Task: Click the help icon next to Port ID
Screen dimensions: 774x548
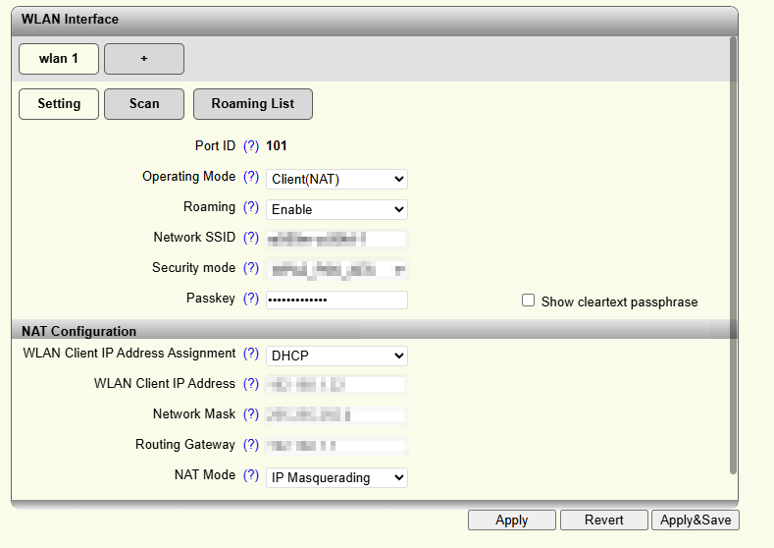Action: (x=251, y=146)
